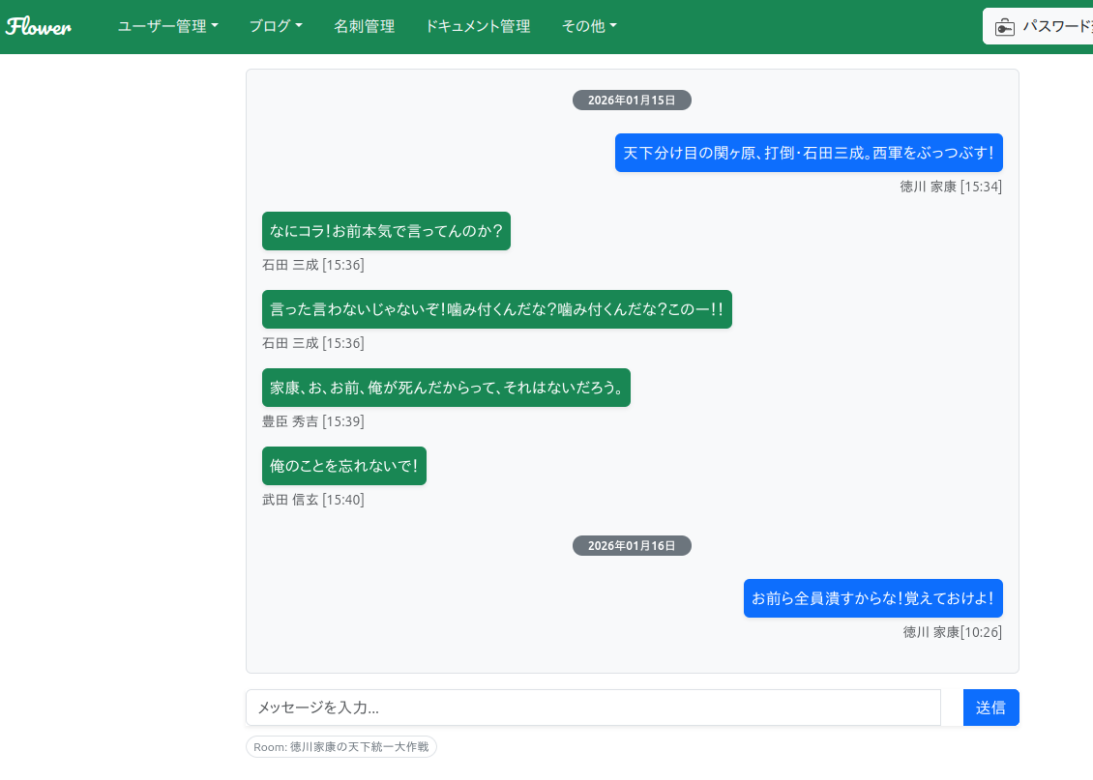Viewport: 1093px width, 780px height.
Task: Click the パスワード button
Action: (x=1054, y=26)
